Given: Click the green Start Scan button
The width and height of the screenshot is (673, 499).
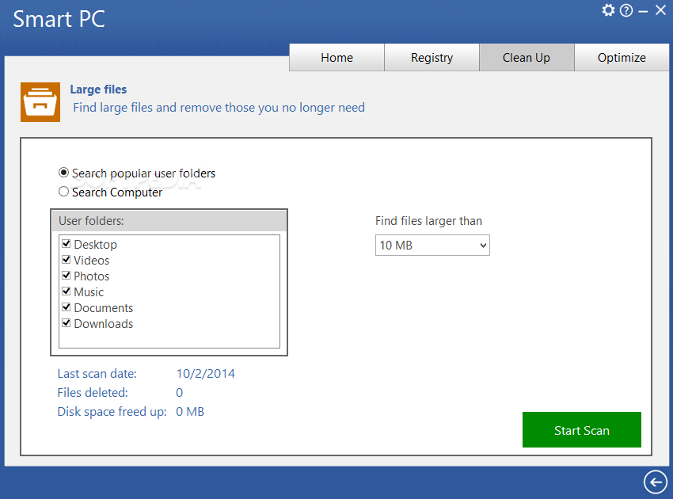Looking at the screenshot, I should coord(582,430).
